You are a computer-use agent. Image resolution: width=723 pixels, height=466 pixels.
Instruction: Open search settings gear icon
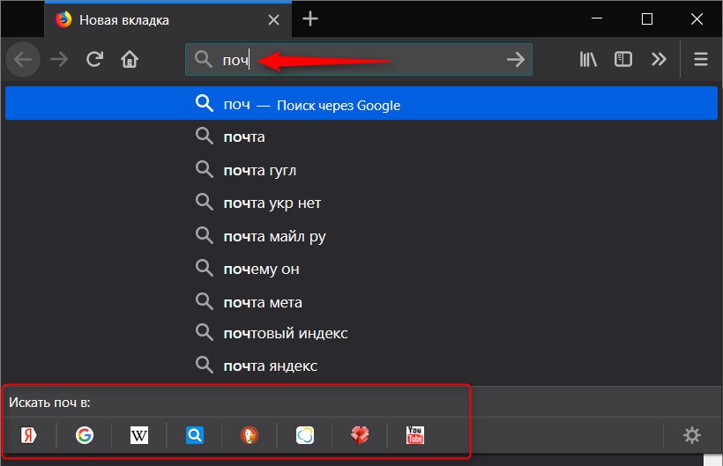coord(691,435)
